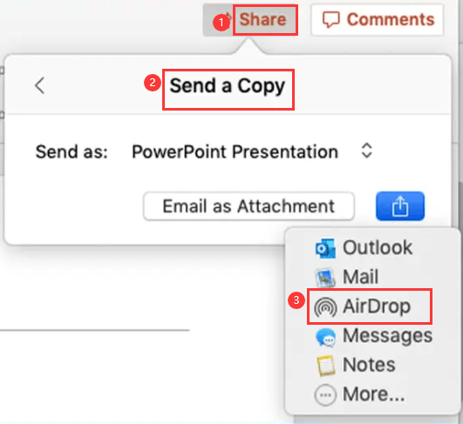This screenshot has width=463, height=424.
Task: Choose Messages from the share menu
Action: tap(374, 336)
